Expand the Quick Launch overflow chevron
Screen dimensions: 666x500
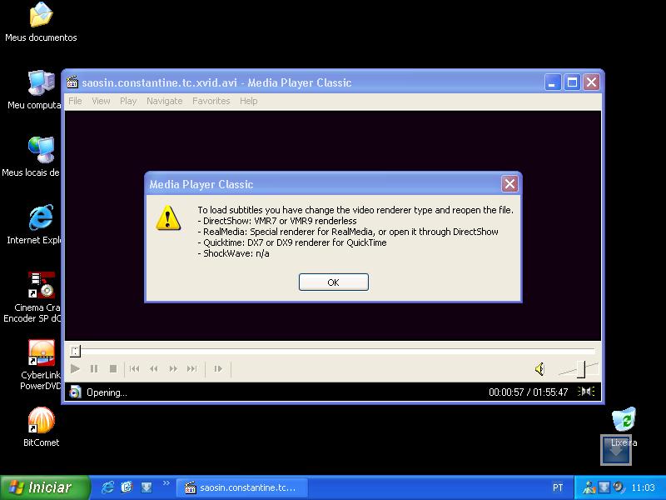coord(166,483)
